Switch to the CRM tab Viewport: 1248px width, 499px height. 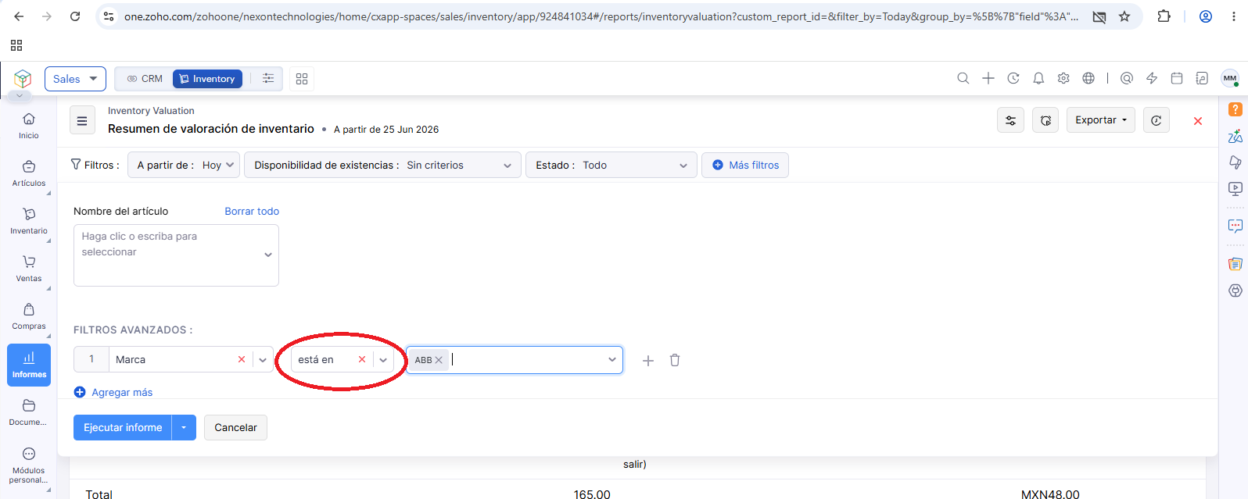click(x=145, y=79)
